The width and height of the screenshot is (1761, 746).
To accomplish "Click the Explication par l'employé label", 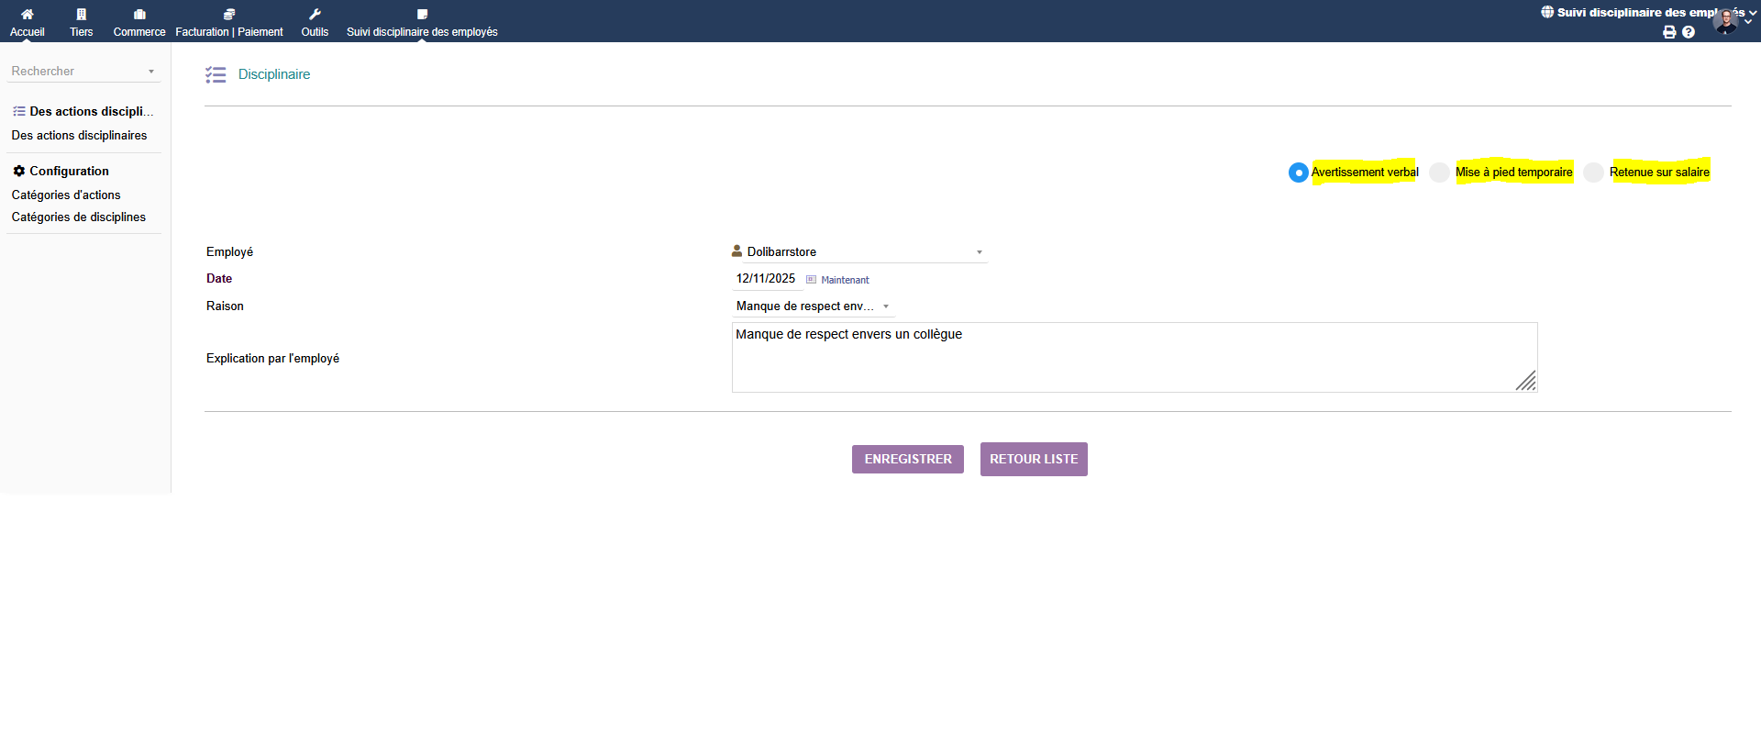I will (x=272, y=358).
